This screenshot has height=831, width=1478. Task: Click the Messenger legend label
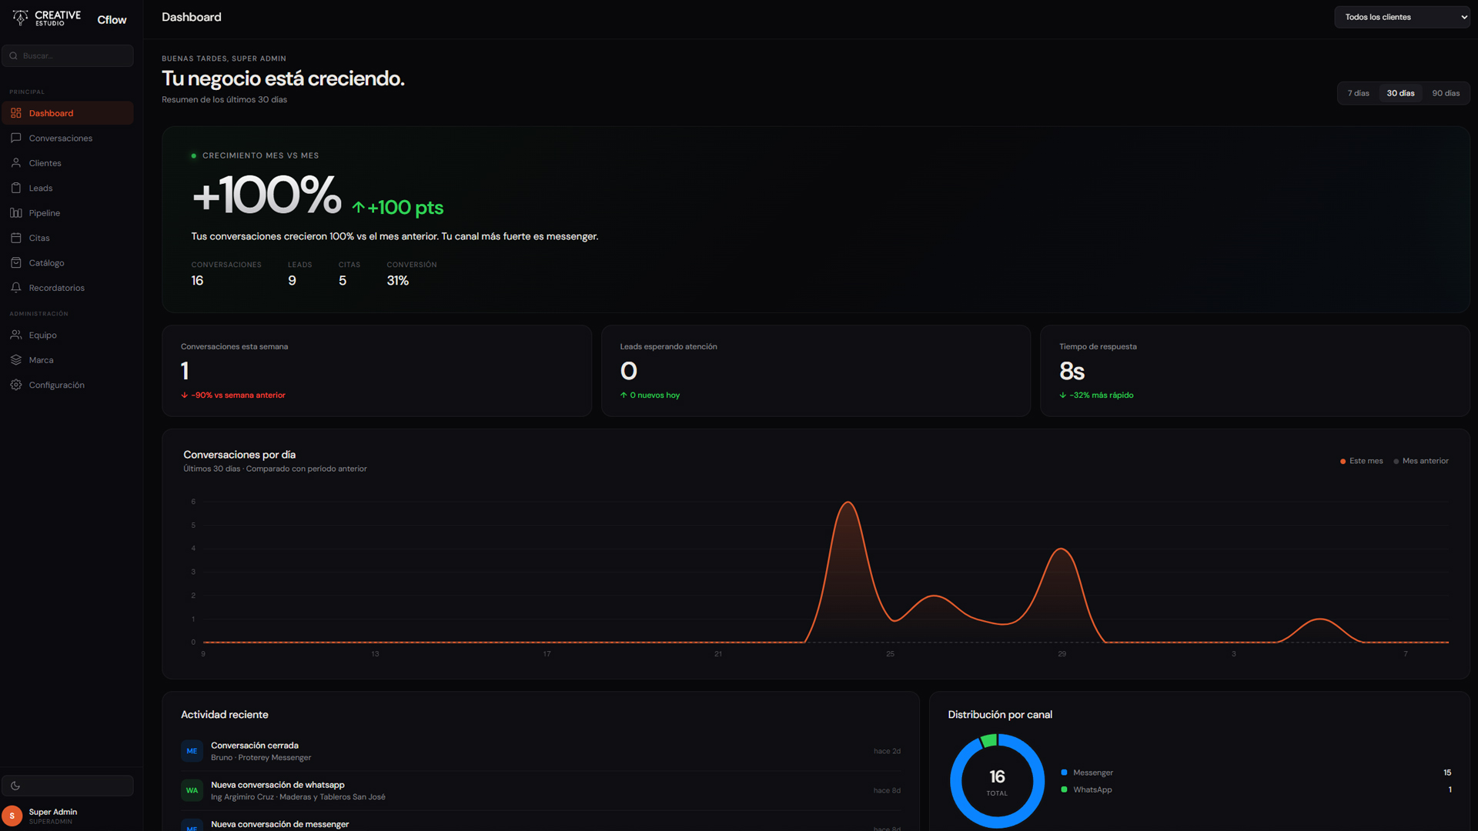(1093, 773)
